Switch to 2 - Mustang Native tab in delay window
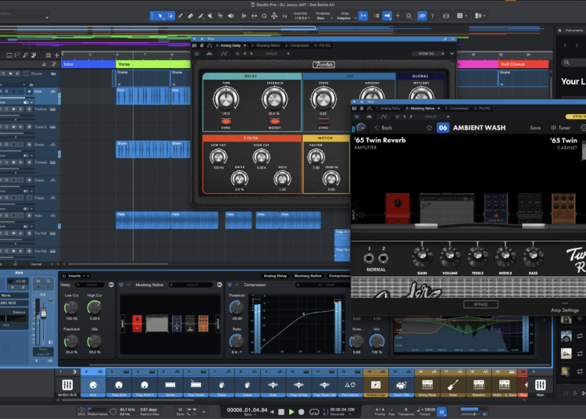 point(266,45)
